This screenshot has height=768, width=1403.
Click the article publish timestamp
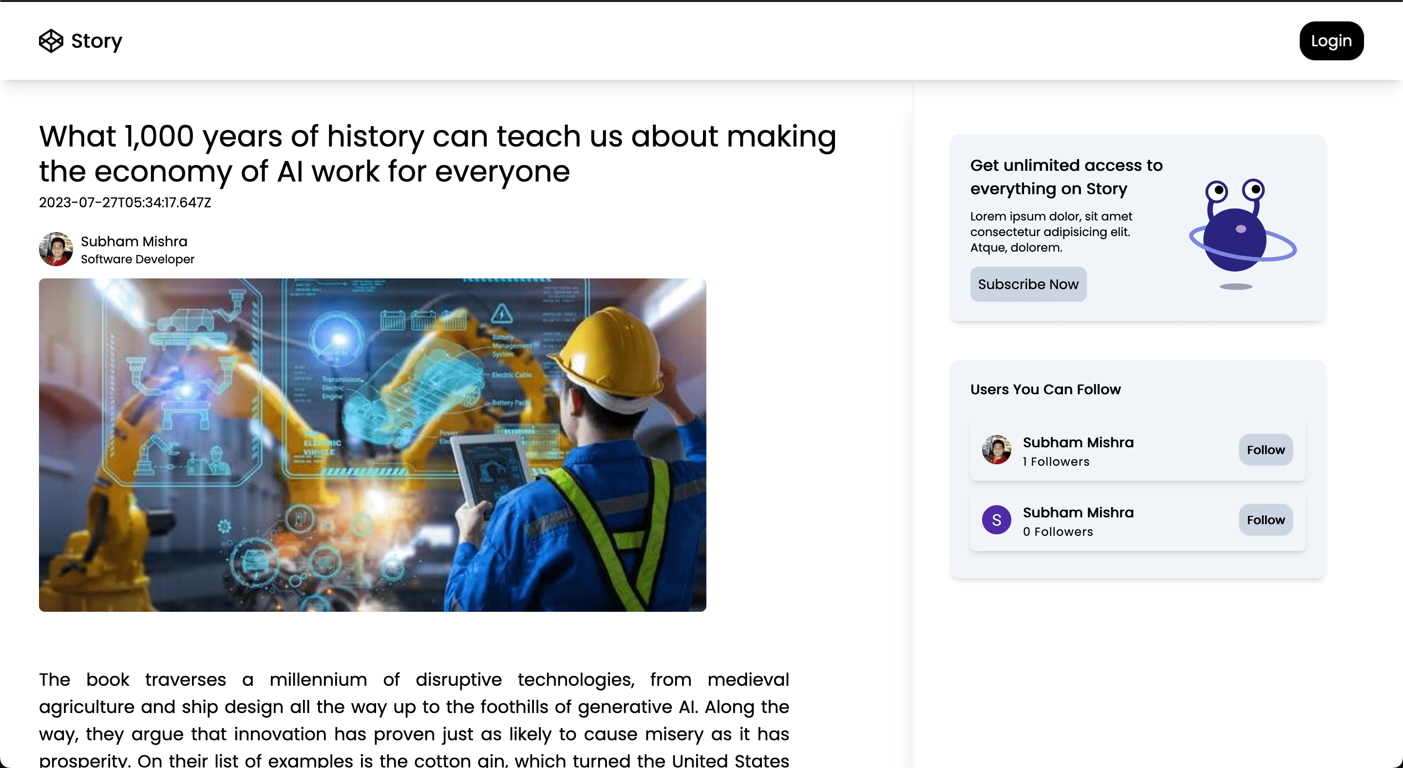tap(125, 202)
